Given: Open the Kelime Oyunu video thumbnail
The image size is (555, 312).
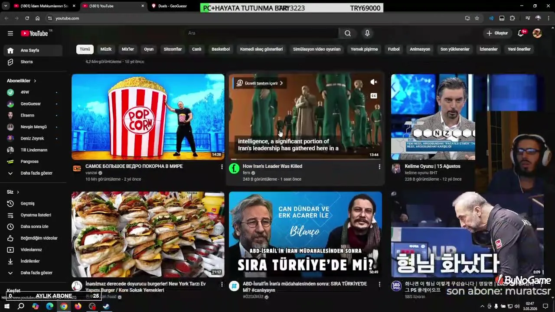Looking at the screenshot, I should [x=433, y=117].
